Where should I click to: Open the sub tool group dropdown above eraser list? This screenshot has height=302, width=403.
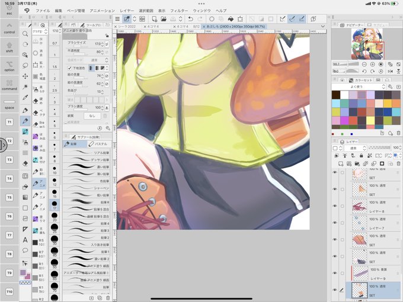point(40,31)
